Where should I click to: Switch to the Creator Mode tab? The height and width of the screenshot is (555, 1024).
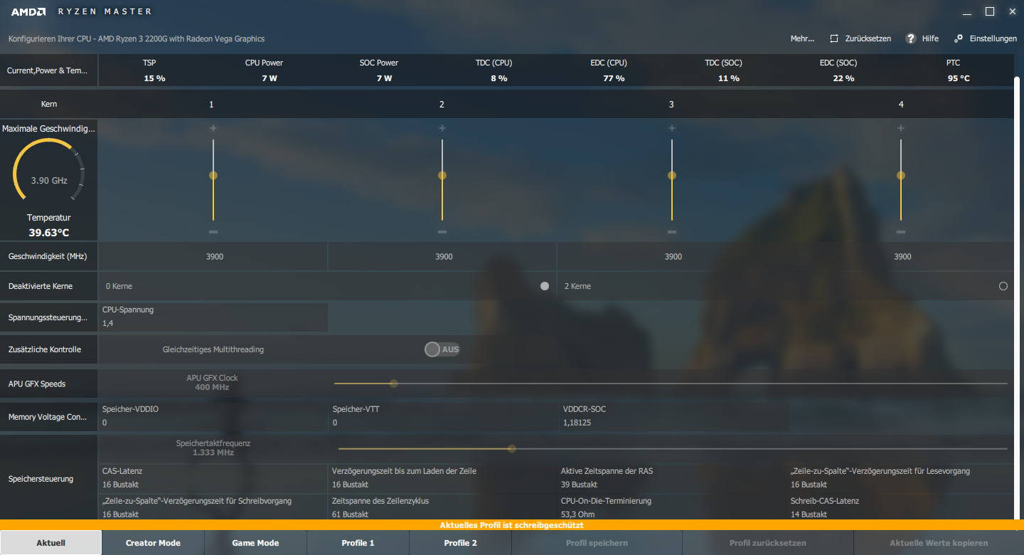coord(153,543)
